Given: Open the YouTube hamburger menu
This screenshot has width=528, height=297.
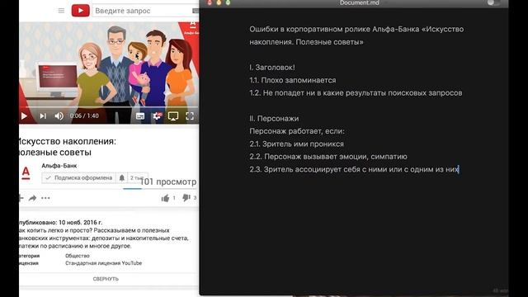Looking at the screenshot, I should 61,11.
